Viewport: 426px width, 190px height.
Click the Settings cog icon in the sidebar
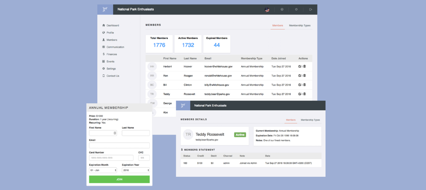(x=104, y=69)
